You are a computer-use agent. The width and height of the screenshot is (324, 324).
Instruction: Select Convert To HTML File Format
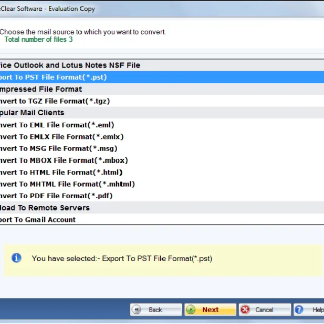click(61, 172)
